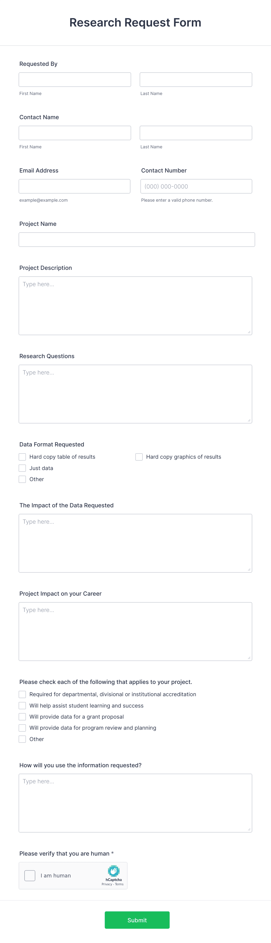
Task: Click the Project Name input field
Action: 135,240
